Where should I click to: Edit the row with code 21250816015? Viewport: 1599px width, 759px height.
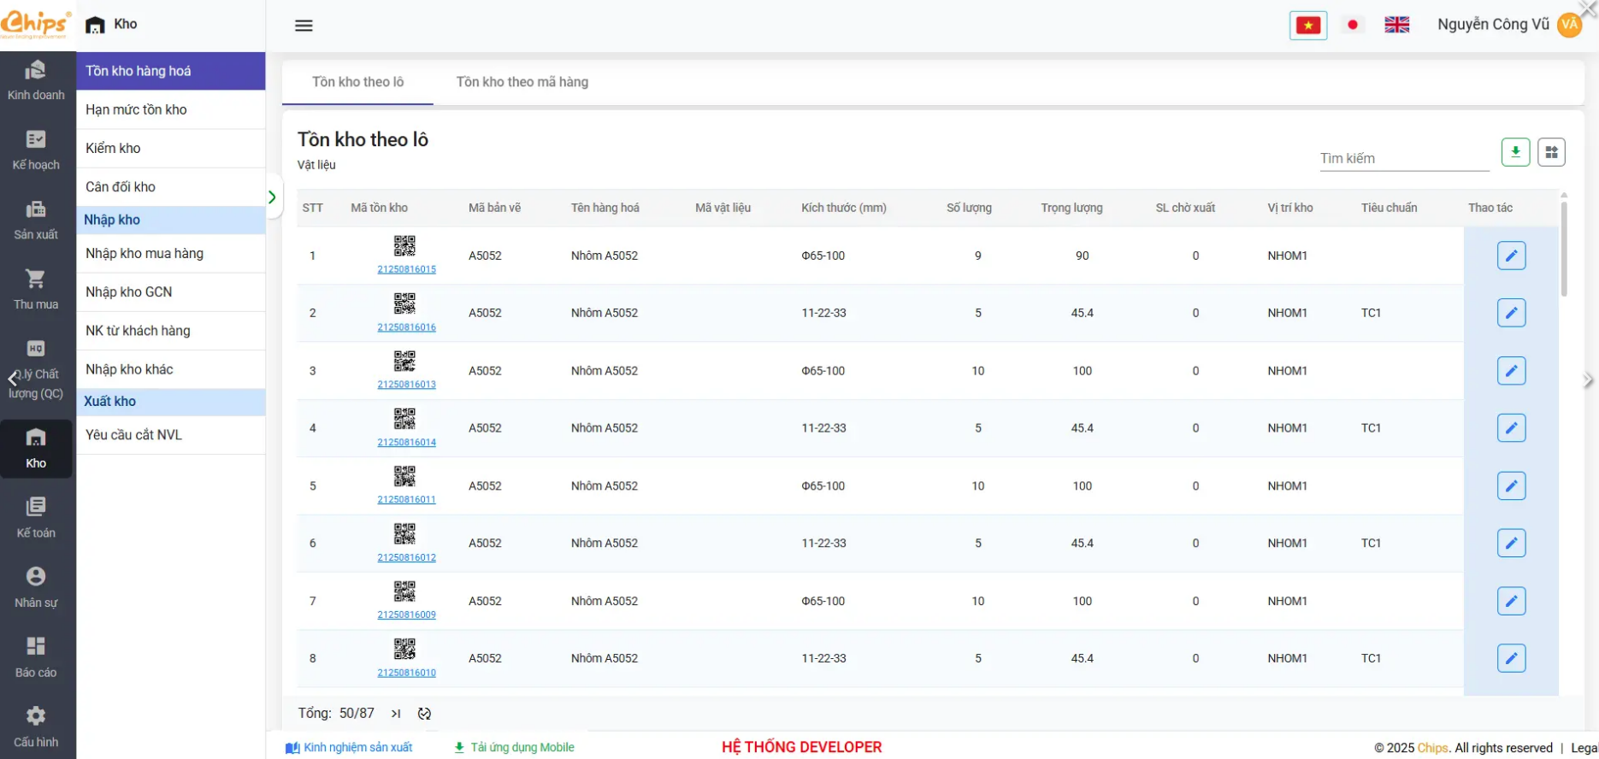tap(1512, 256)
